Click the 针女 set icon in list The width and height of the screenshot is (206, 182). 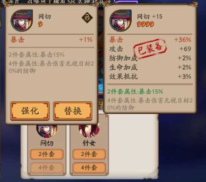click(89, 130)
